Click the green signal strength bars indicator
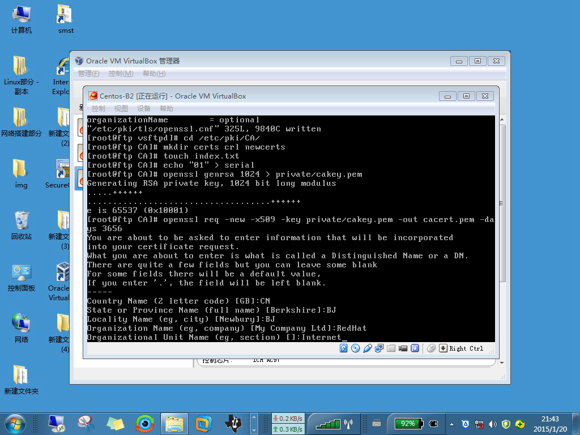The height and width of the screenshot is (435, 580). tap(328, 424)
